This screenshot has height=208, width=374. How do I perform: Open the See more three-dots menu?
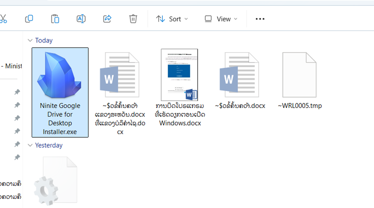[260, 19]
